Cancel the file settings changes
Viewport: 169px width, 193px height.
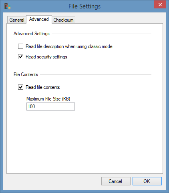[116, 181]
